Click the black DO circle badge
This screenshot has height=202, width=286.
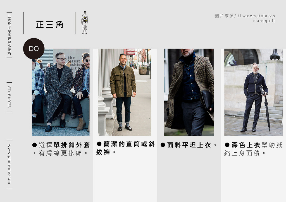point(34,49)
